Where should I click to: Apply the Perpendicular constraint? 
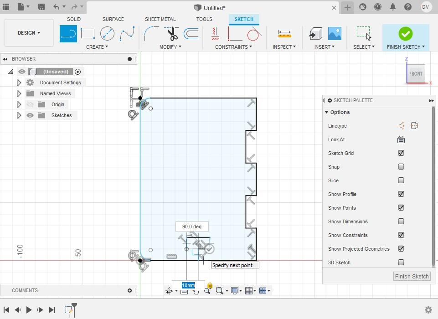[x=235, y=34]
